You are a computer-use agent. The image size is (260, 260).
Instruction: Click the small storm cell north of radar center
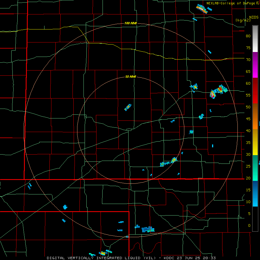pyautogui.click(x=128, y=107)
